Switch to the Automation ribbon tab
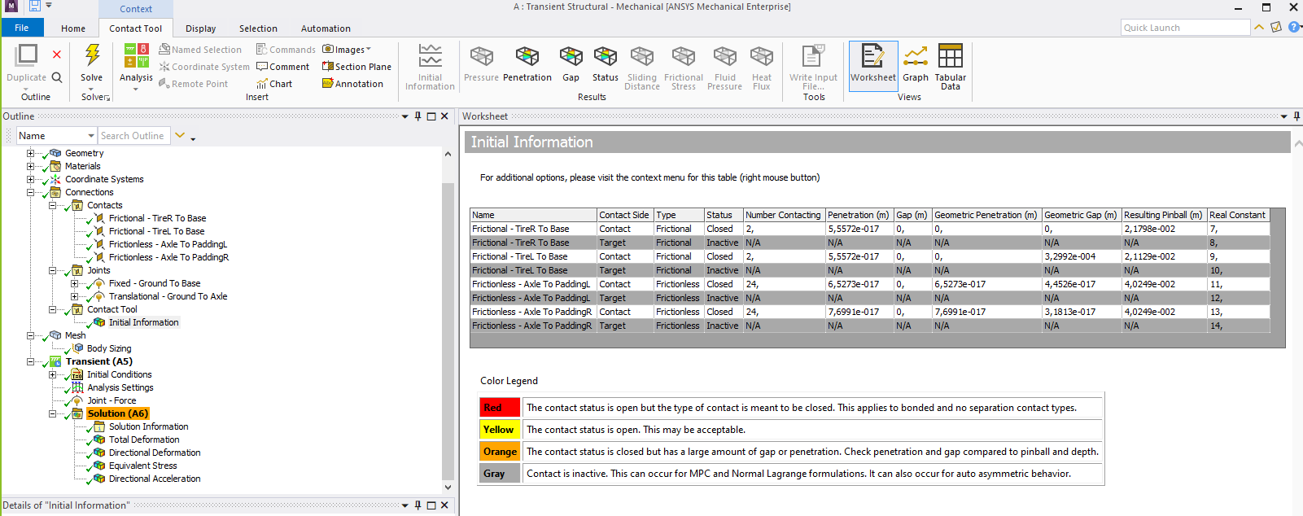The width and height of the screenshot is (1303, 516). [326, 28]
